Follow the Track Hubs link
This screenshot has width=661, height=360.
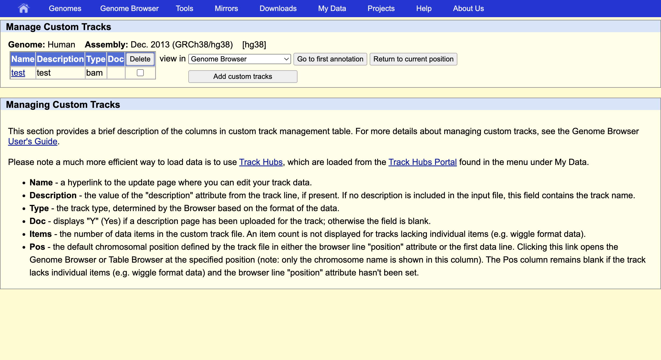[261, 162]
